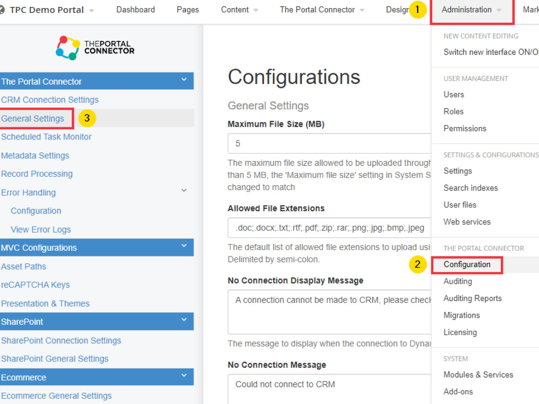
Task: Click Switch new interface ON/OFF
Action: point(491,52)
